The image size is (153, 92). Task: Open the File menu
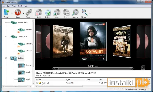4,6
